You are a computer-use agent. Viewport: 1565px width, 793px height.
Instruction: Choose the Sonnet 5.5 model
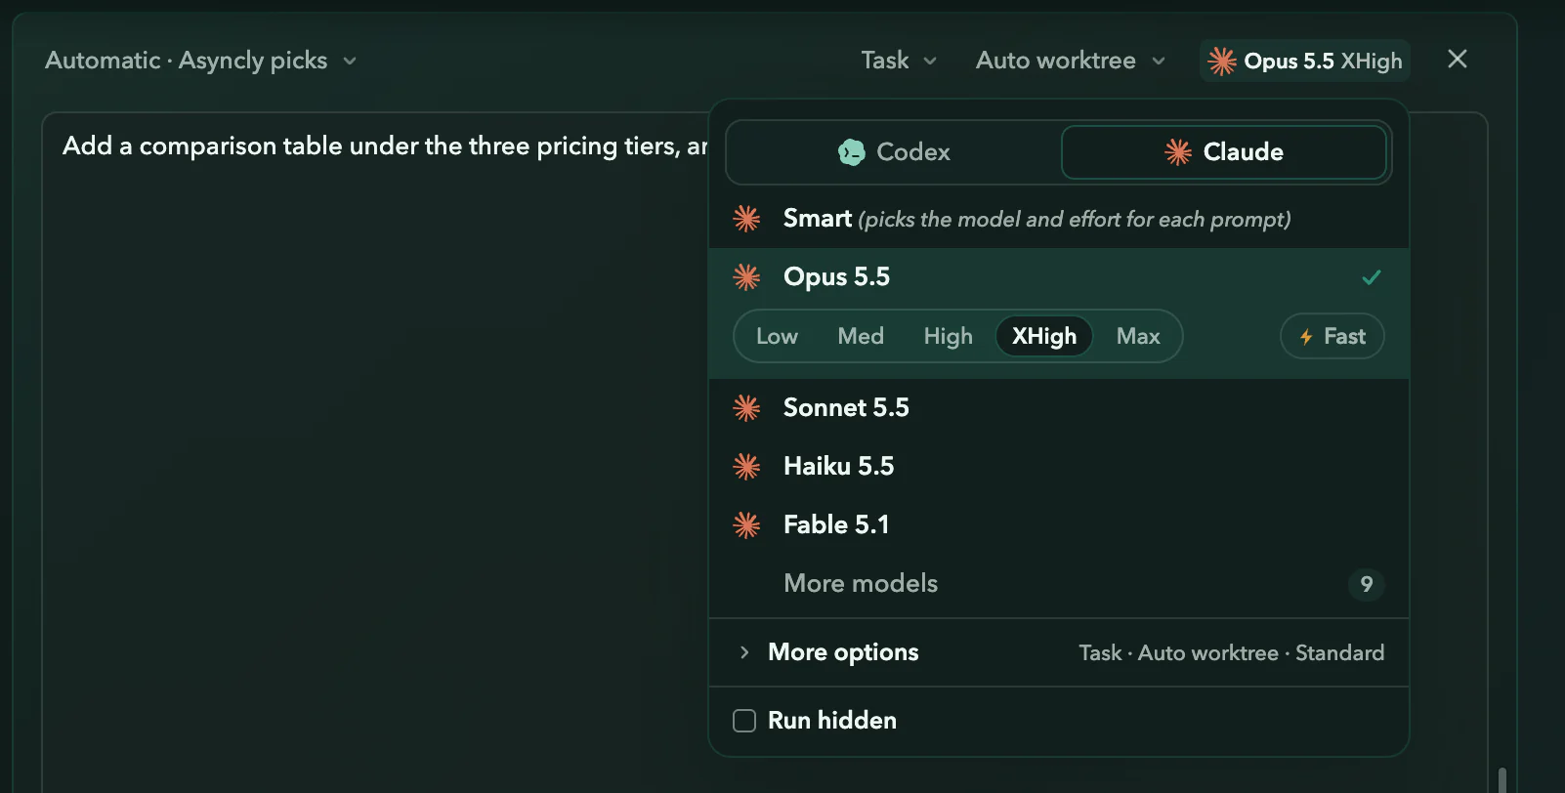(x=1059, y=408)
